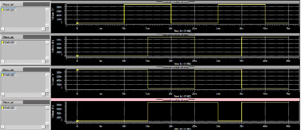Click the Time (lin) (TIME) axis label under v(6) plot
This screenshot has width=301, height=130.
point(182,96)
